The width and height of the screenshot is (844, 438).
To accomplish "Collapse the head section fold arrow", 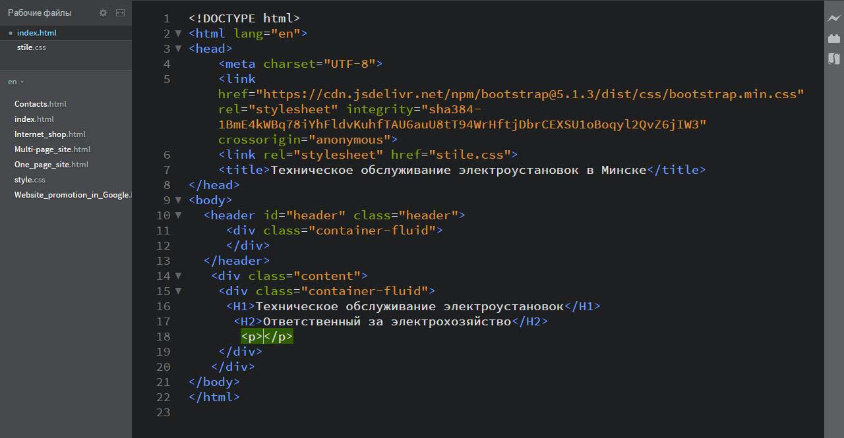I will point(178,49).
